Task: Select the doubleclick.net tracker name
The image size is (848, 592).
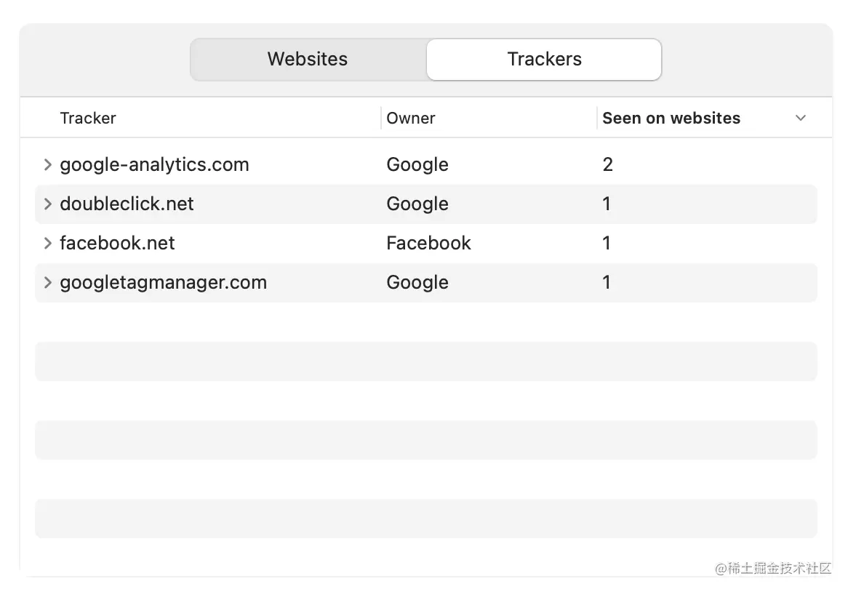Action: coord(127,204)
